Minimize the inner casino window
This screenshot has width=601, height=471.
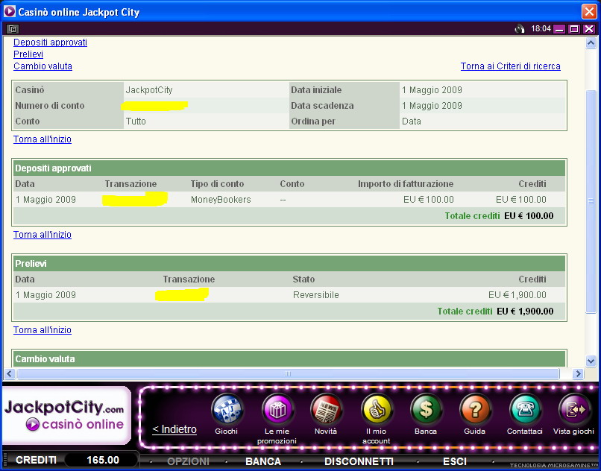click(x=559, y=29)
